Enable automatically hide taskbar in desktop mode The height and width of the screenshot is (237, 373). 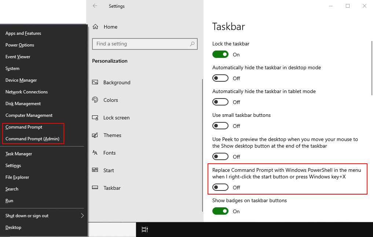click(220, 78)
